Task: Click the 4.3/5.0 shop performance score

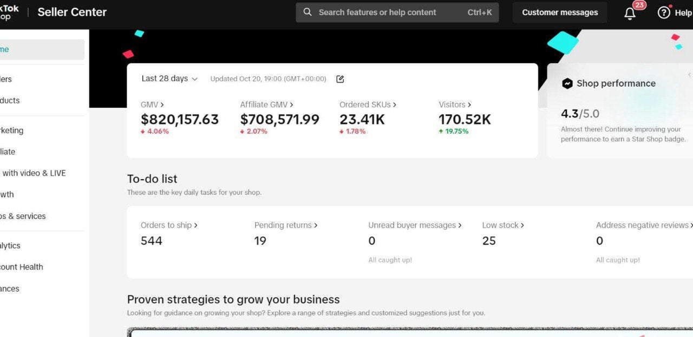Action: tap(580, 114)
